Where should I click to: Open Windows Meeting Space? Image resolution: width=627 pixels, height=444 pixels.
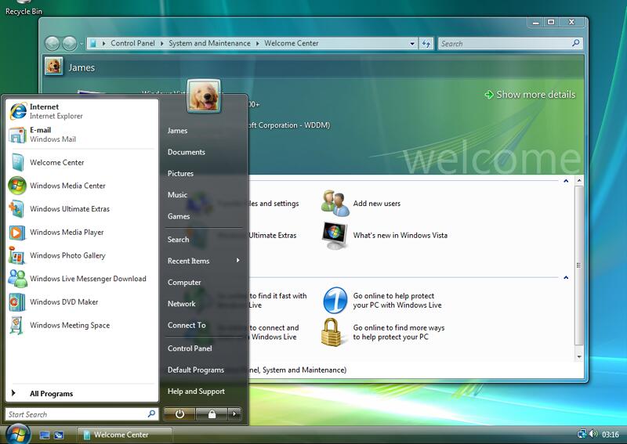pos(70,325)
